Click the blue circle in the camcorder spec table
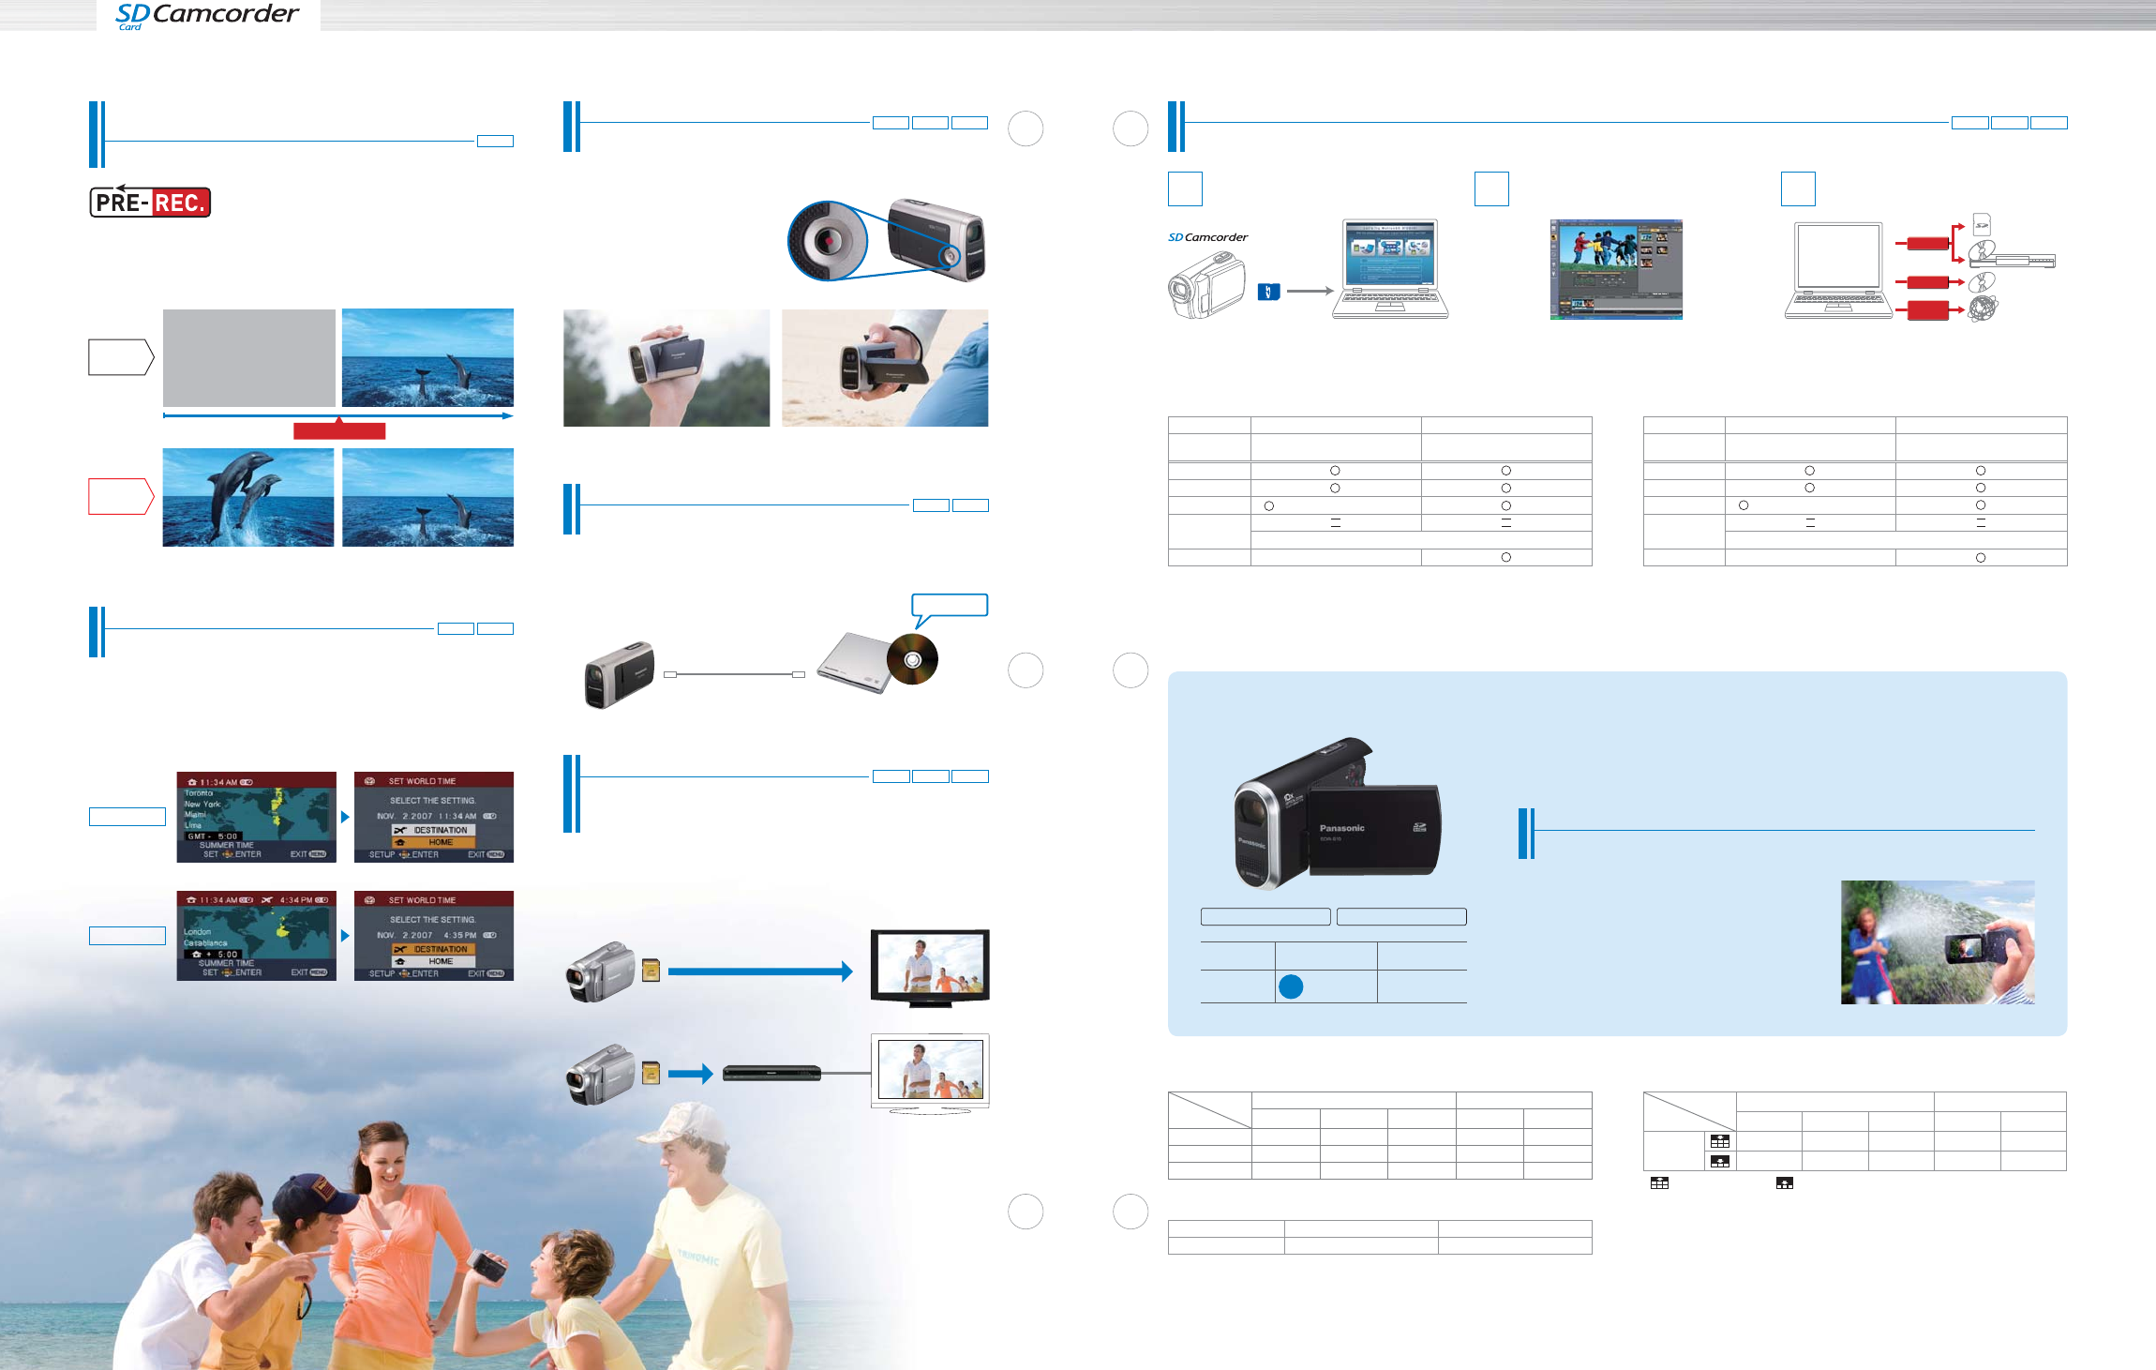The width and height of the screenshot is (2156, 1370). coord(1291,986)
